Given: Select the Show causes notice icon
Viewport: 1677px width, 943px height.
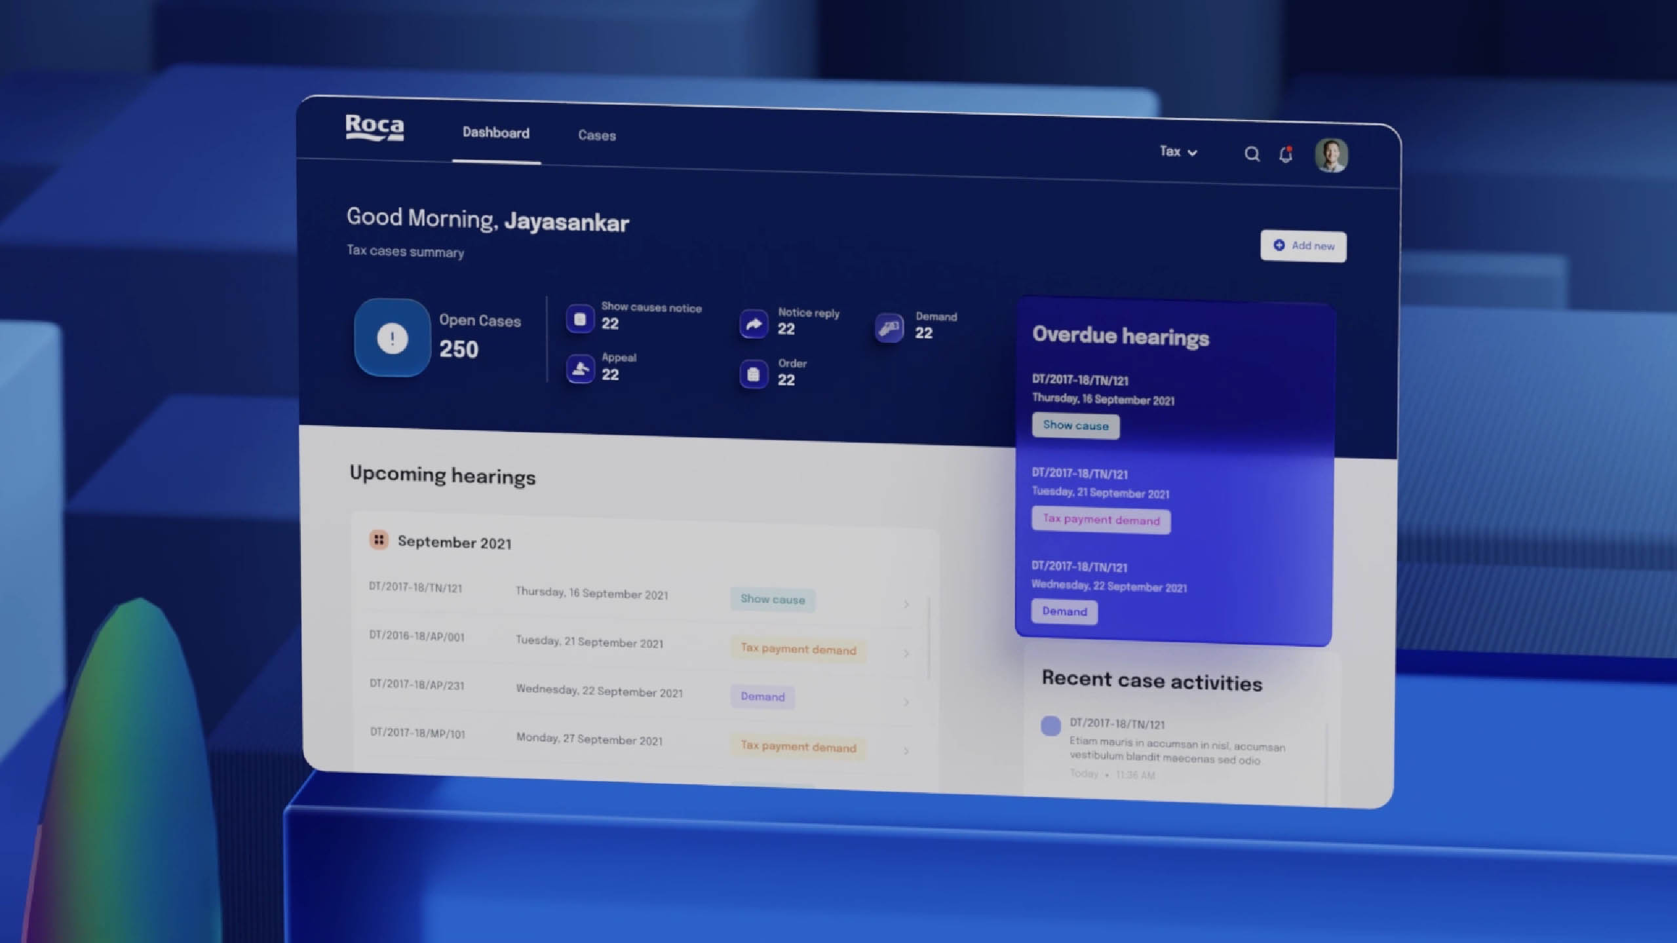Looking at the screenshot, I should click(x=580, y=319).
